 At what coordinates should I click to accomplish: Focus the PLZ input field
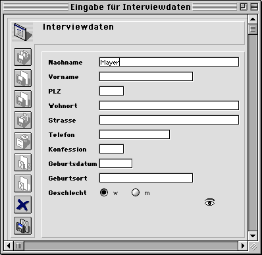click(x=111, y=91)
